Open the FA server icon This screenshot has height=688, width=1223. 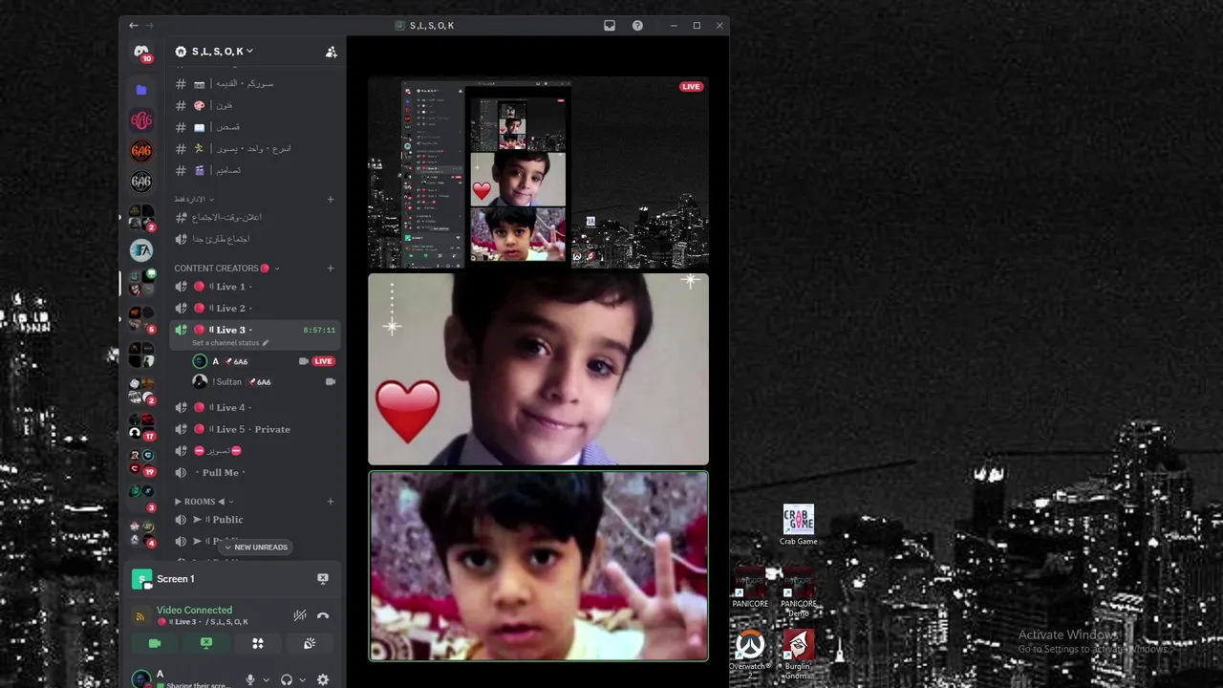(141, 250)
